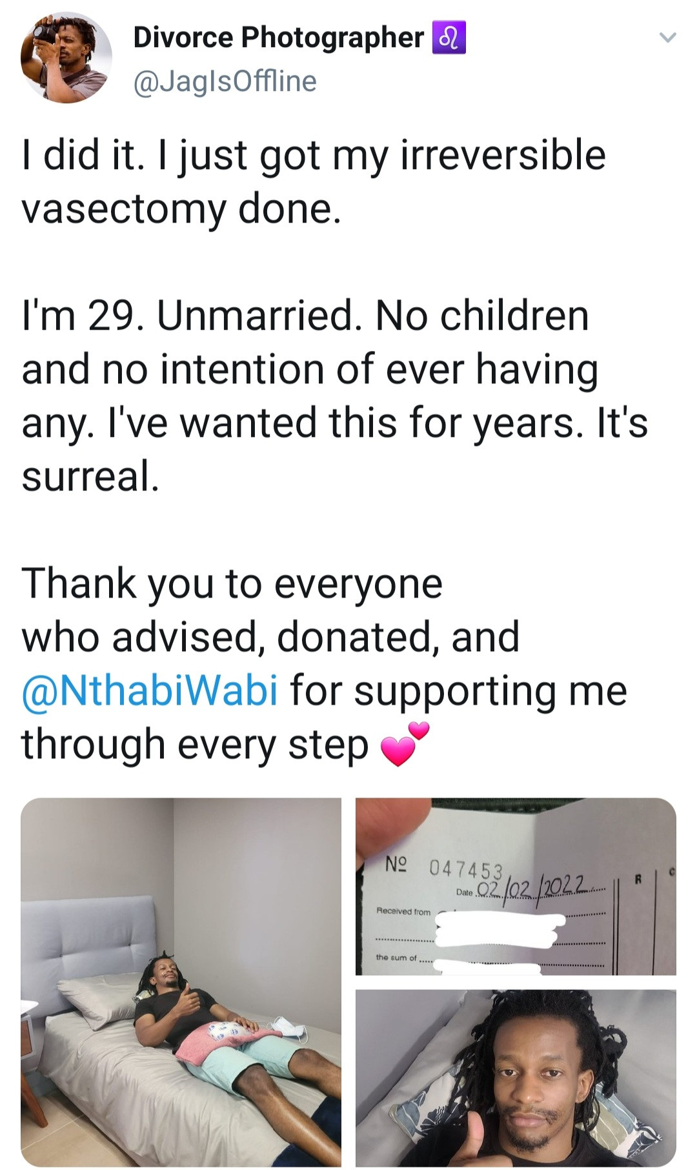Viewport: 697px width, 1170px height.
Task: Open the tweet options chevron menu
Action: pos(667,38)
